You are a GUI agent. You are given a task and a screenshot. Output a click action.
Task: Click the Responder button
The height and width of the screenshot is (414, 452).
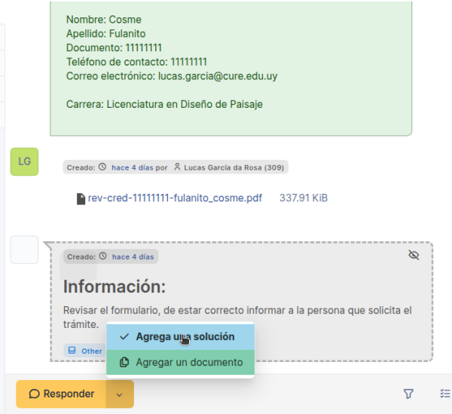point(61,394)
